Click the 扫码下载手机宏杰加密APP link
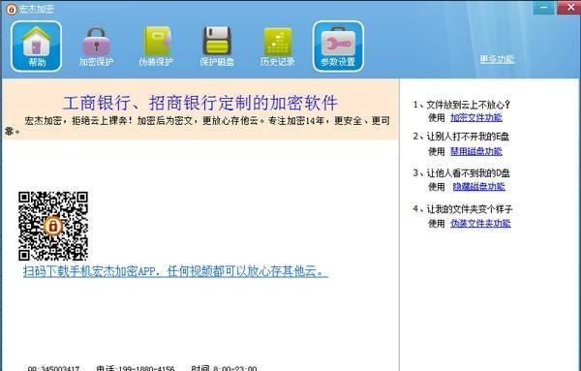Viewport: 581px width, 371px height. pos(175,271)
